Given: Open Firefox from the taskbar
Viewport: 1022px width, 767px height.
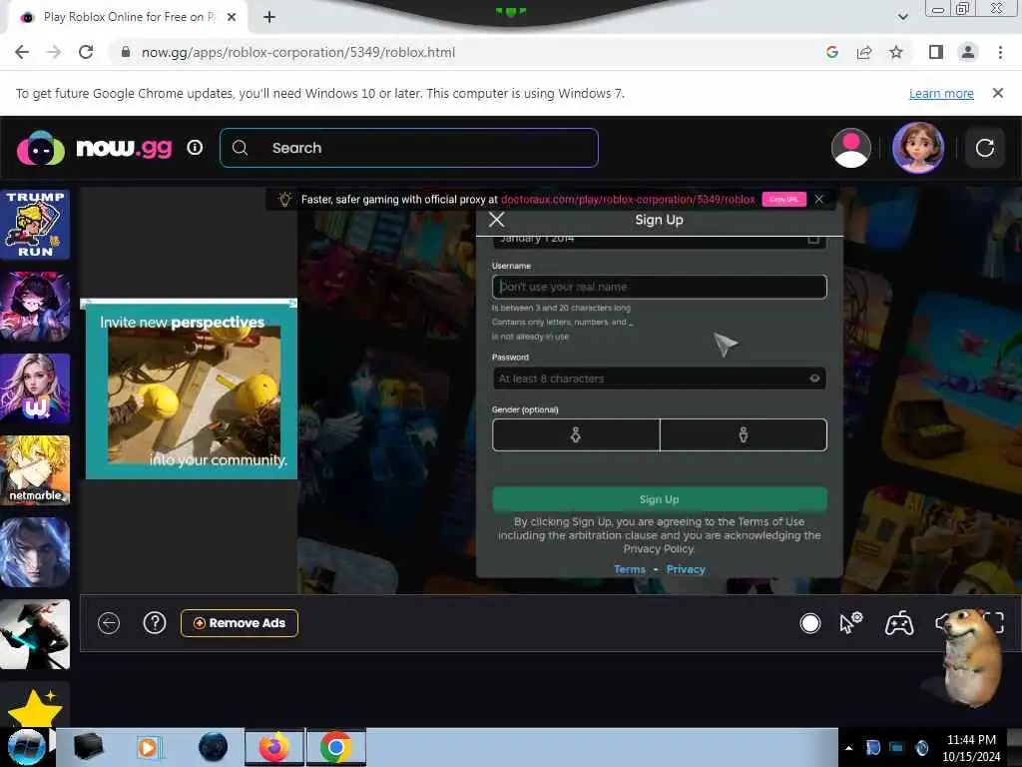Looking at the screenshot, I should [x=274, y=747].
